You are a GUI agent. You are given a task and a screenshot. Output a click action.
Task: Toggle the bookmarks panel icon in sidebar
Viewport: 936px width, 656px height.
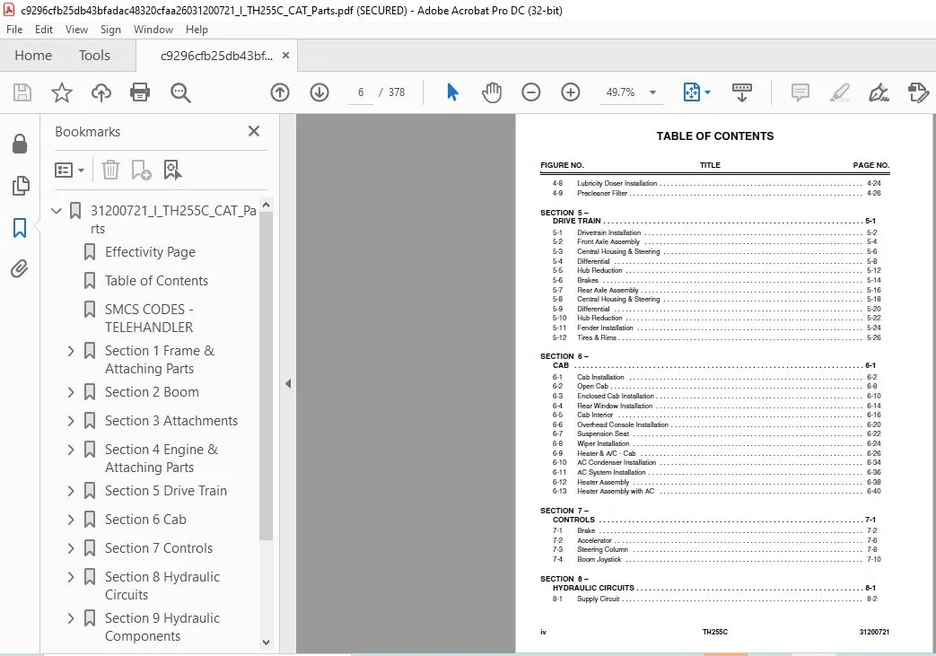pos(20,227)
